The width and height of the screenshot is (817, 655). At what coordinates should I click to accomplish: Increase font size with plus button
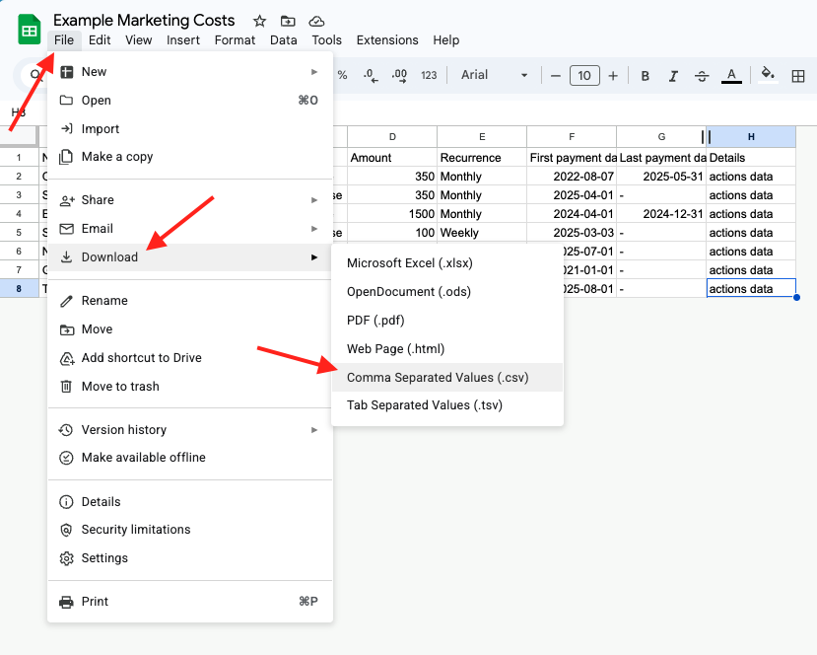pyautogui.click(x=613, y=76)
